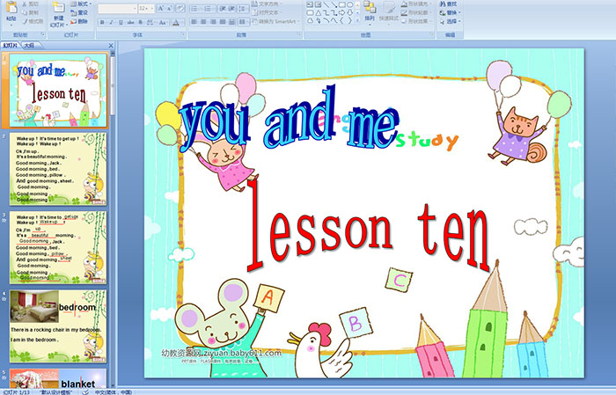The width and height of the screenshot is (616, 395).
Task: Click the decrease indent icon
Action: 223,9
